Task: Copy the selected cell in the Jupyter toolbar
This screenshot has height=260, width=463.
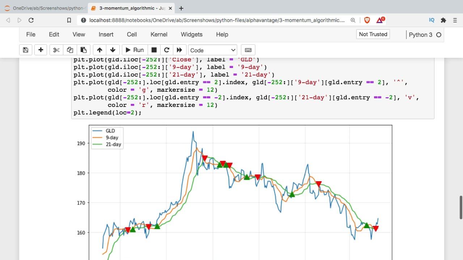Action: point(70,50)
